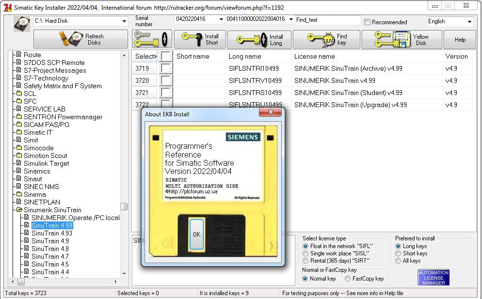
Task: Select Long keys preference
Action: tap(398, 246)
